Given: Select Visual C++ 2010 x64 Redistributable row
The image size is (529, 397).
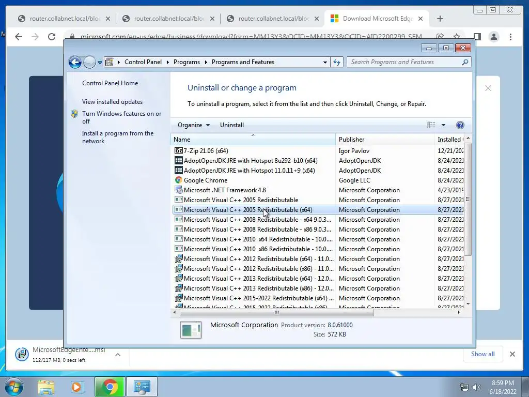Looking at the screenshot, I should coord(318,239).
